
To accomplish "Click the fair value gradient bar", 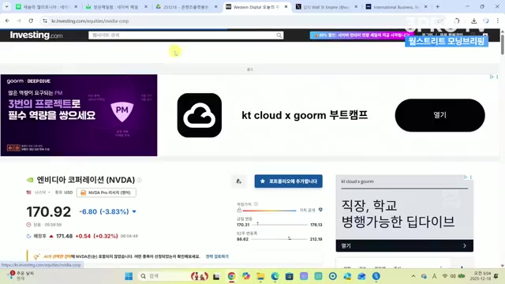I will coord(269,211).
